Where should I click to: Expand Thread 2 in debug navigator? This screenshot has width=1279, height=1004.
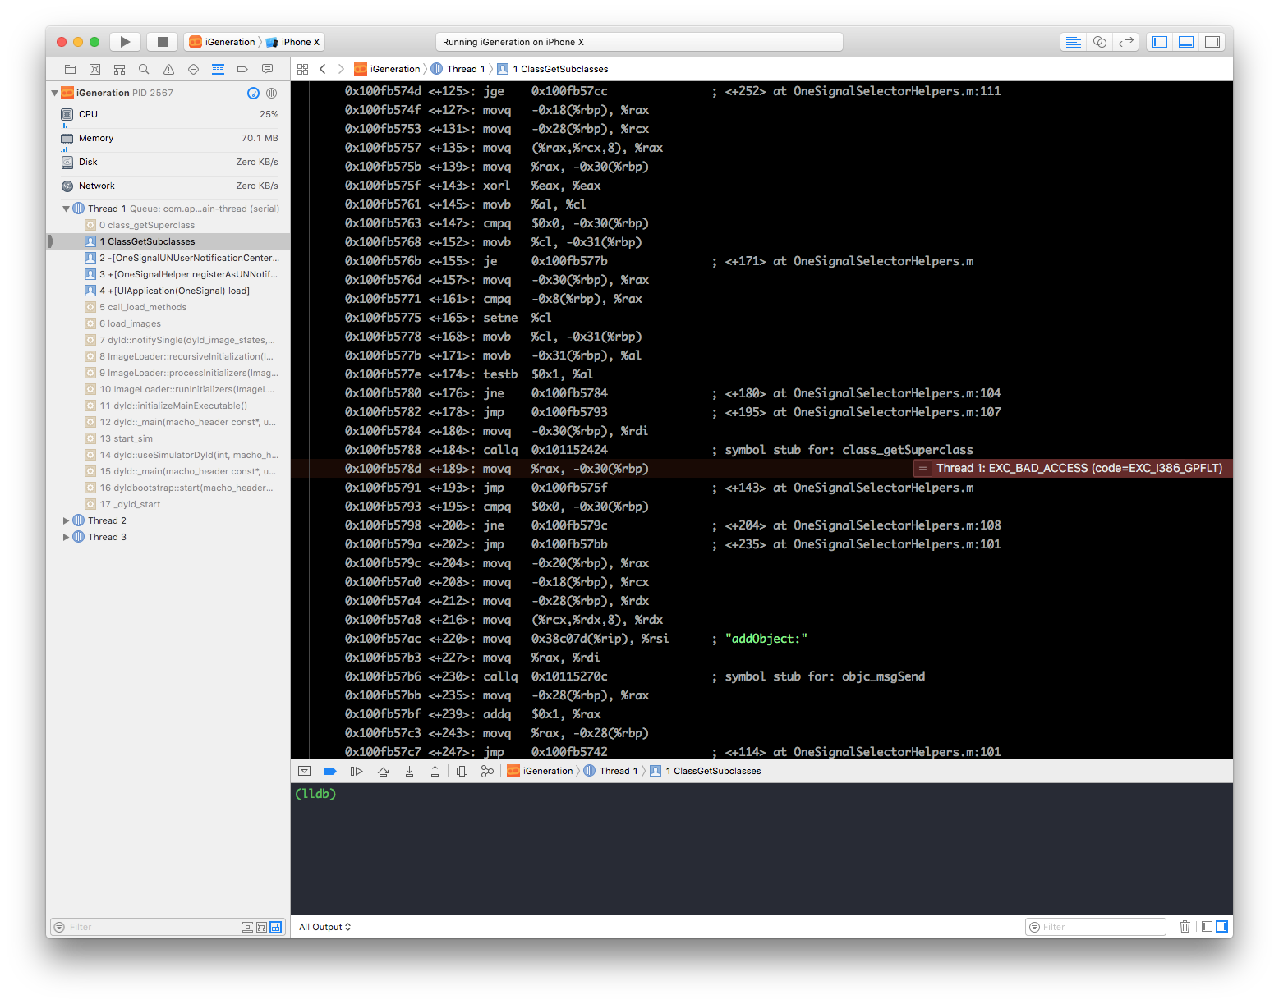(x=67, y=520)
